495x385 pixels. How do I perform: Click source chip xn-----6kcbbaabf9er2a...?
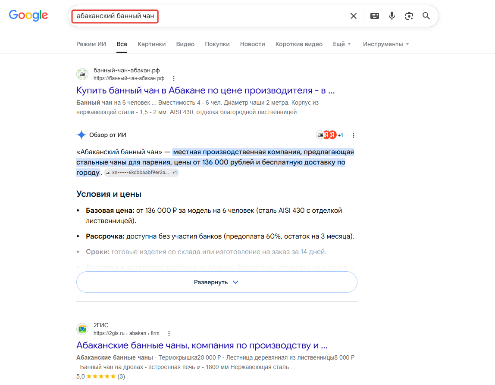(x=142, y=173)
